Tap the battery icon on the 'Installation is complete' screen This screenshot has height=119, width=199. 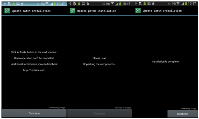[x=186, y=4]
